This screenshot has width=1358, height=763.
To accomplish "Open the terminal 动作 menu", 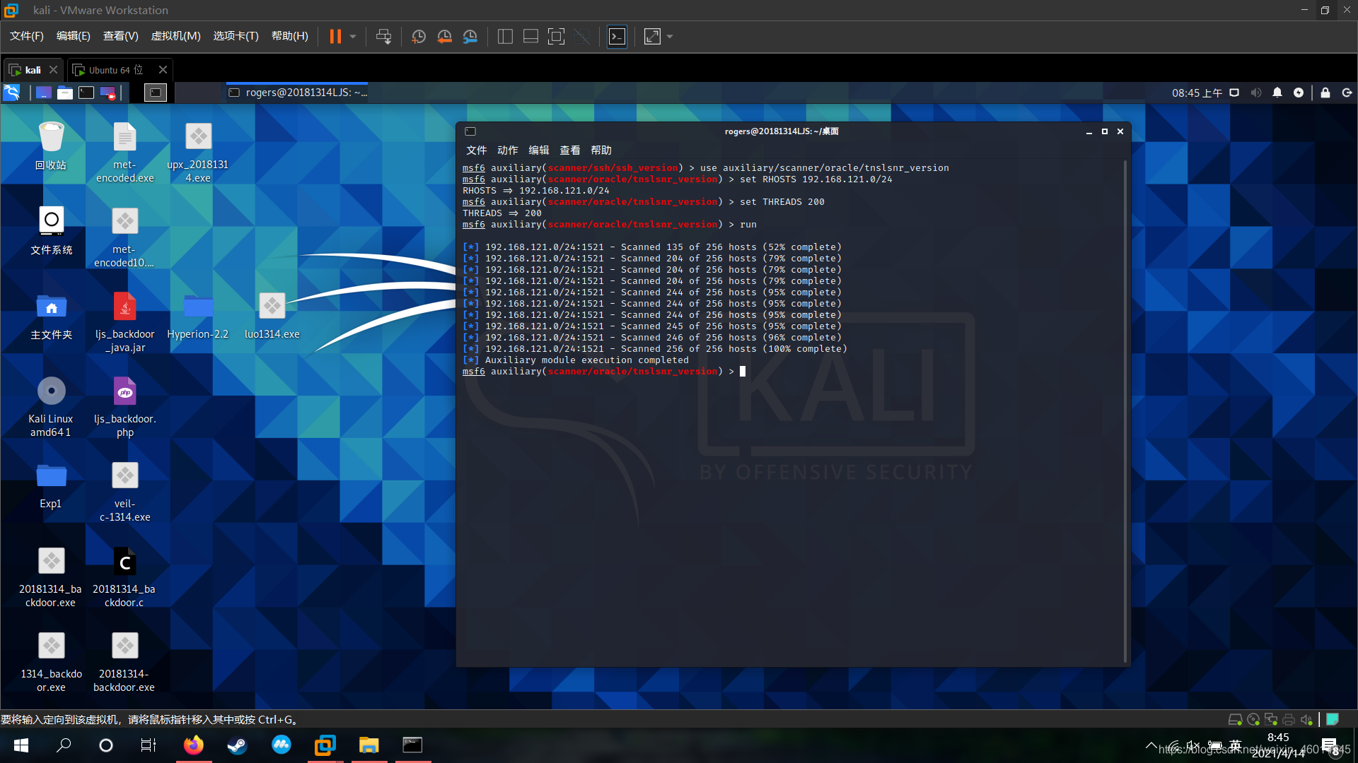I will coord(507,150).
